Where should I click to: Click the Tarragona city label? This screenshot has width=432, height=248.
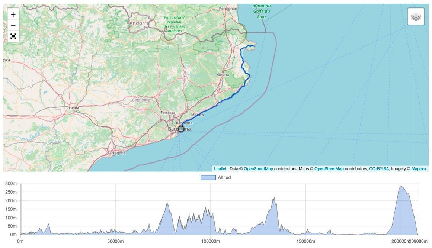point(116,153)
